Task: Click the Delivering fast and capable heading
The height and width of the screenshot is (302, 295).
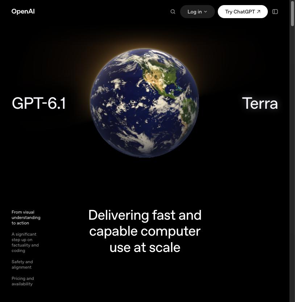Action: 145,231
